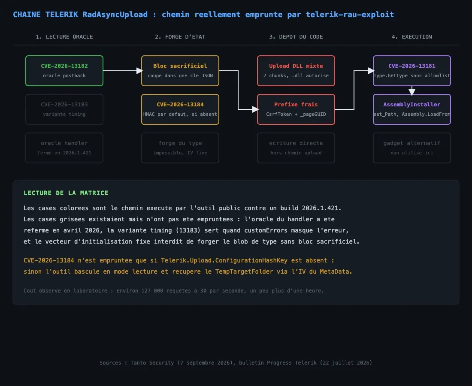Image resolution: width=472 pixels, height=386 pixels.
Task: Click the purple 'AssemblyInstaller' box
Action: point(412,109)
